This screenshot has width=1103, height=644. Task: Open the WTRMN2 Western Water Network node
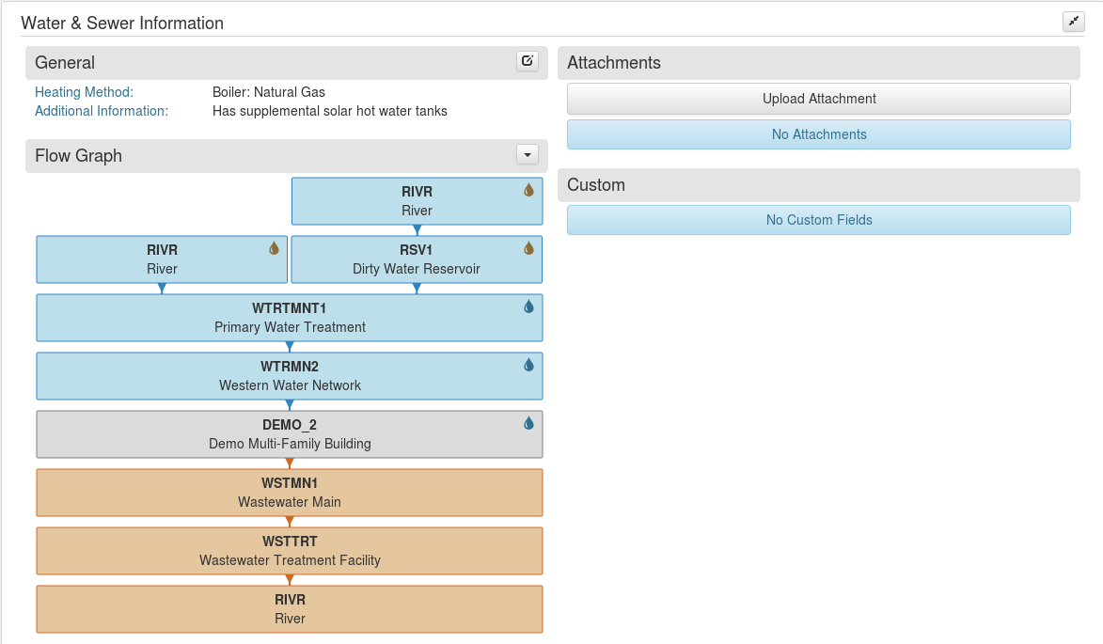289,376
